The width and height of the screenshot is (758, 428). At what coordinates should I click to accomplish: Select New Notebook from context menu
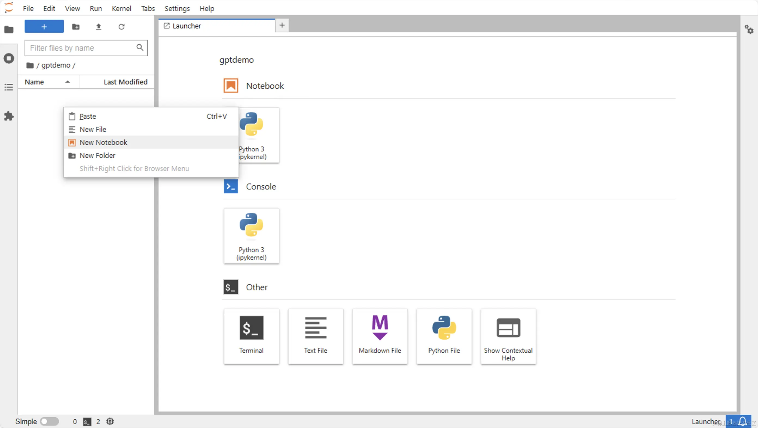click(x=103, y=142)
